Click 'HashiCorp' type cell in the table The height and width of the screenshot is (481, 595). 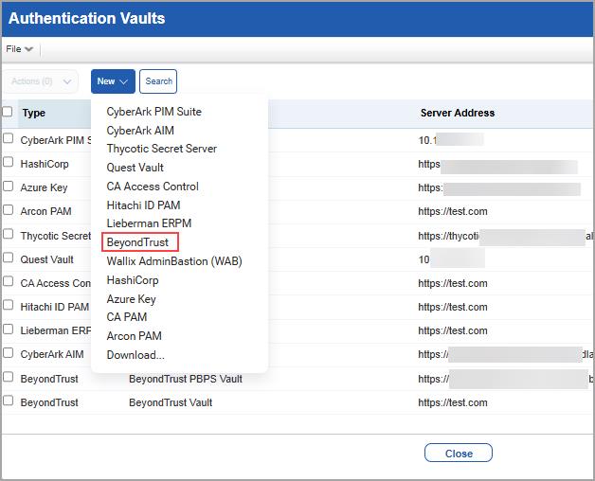(45, 164)
